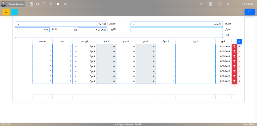
Task: Open the VAT type dropdown in row 3
Action: point(84,56)
